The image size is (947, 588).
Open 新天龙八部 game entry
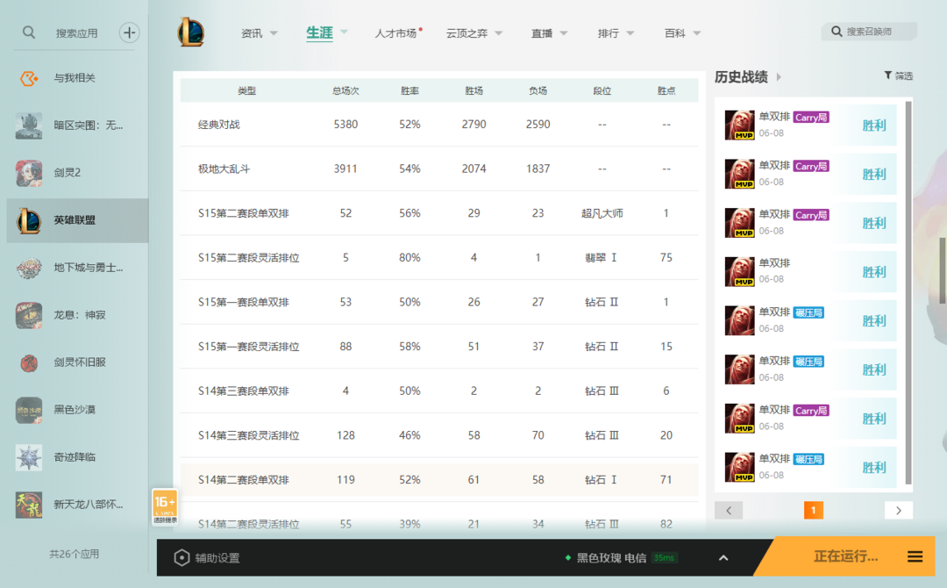click(x=77, y=505)
